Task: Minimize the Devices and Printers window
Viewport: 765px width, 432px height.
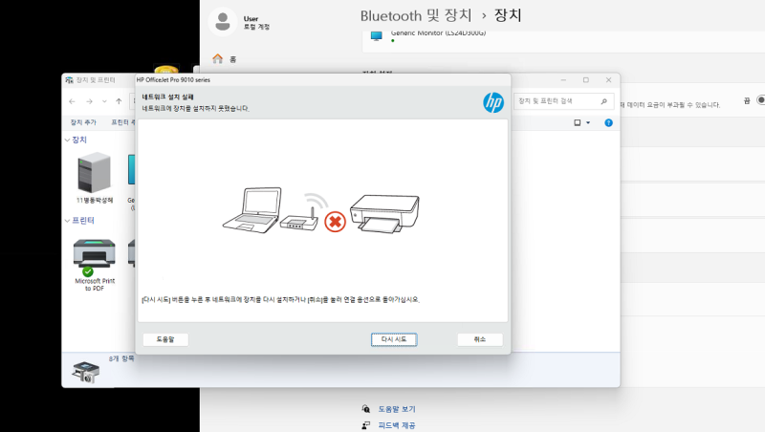Action: 563,80
